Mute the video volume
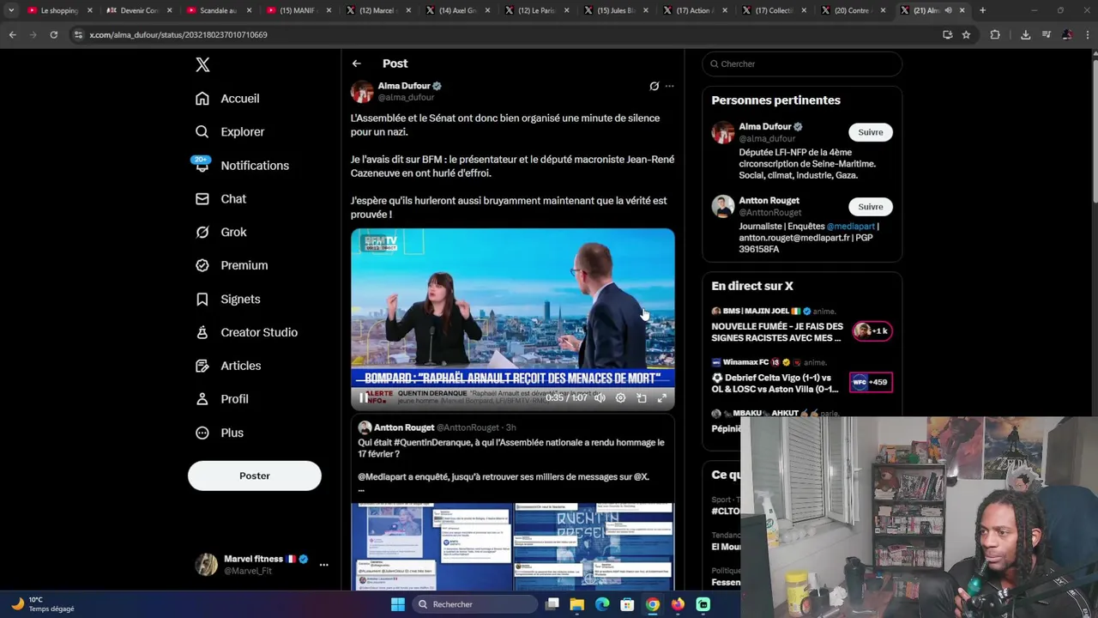The height and width of the screenshot is (618, 1098). [x=600, y=398]
